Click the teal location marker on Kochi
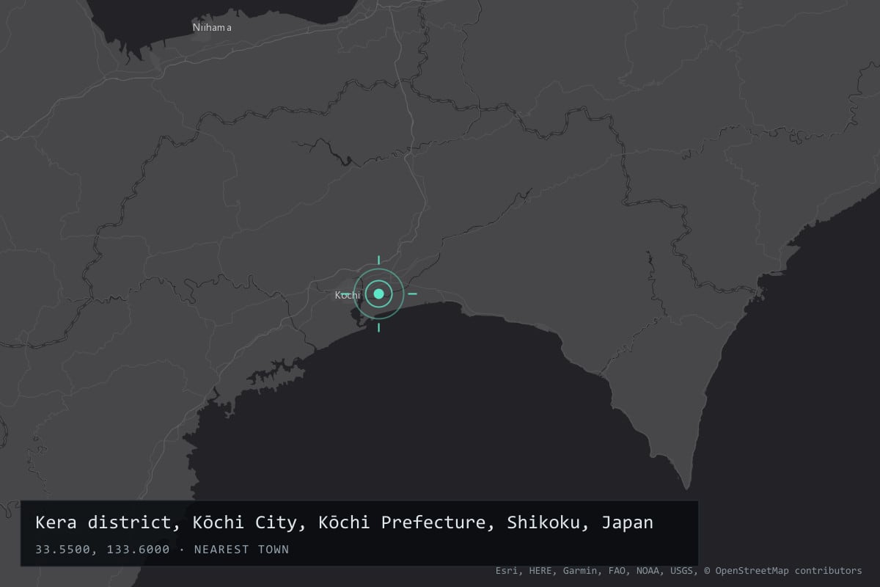 click(378, 293)
